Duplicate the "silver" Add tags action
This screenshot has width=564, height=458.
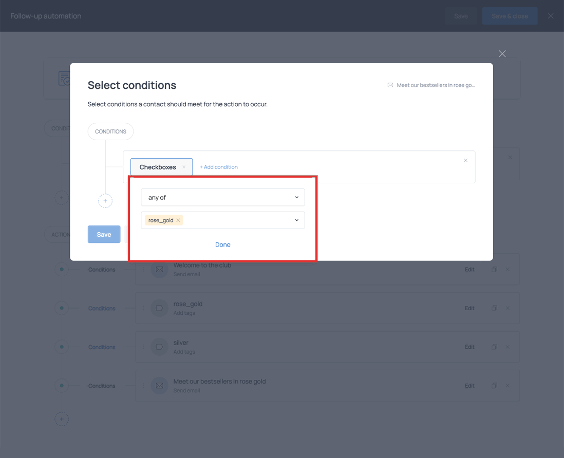coord(494,347)
